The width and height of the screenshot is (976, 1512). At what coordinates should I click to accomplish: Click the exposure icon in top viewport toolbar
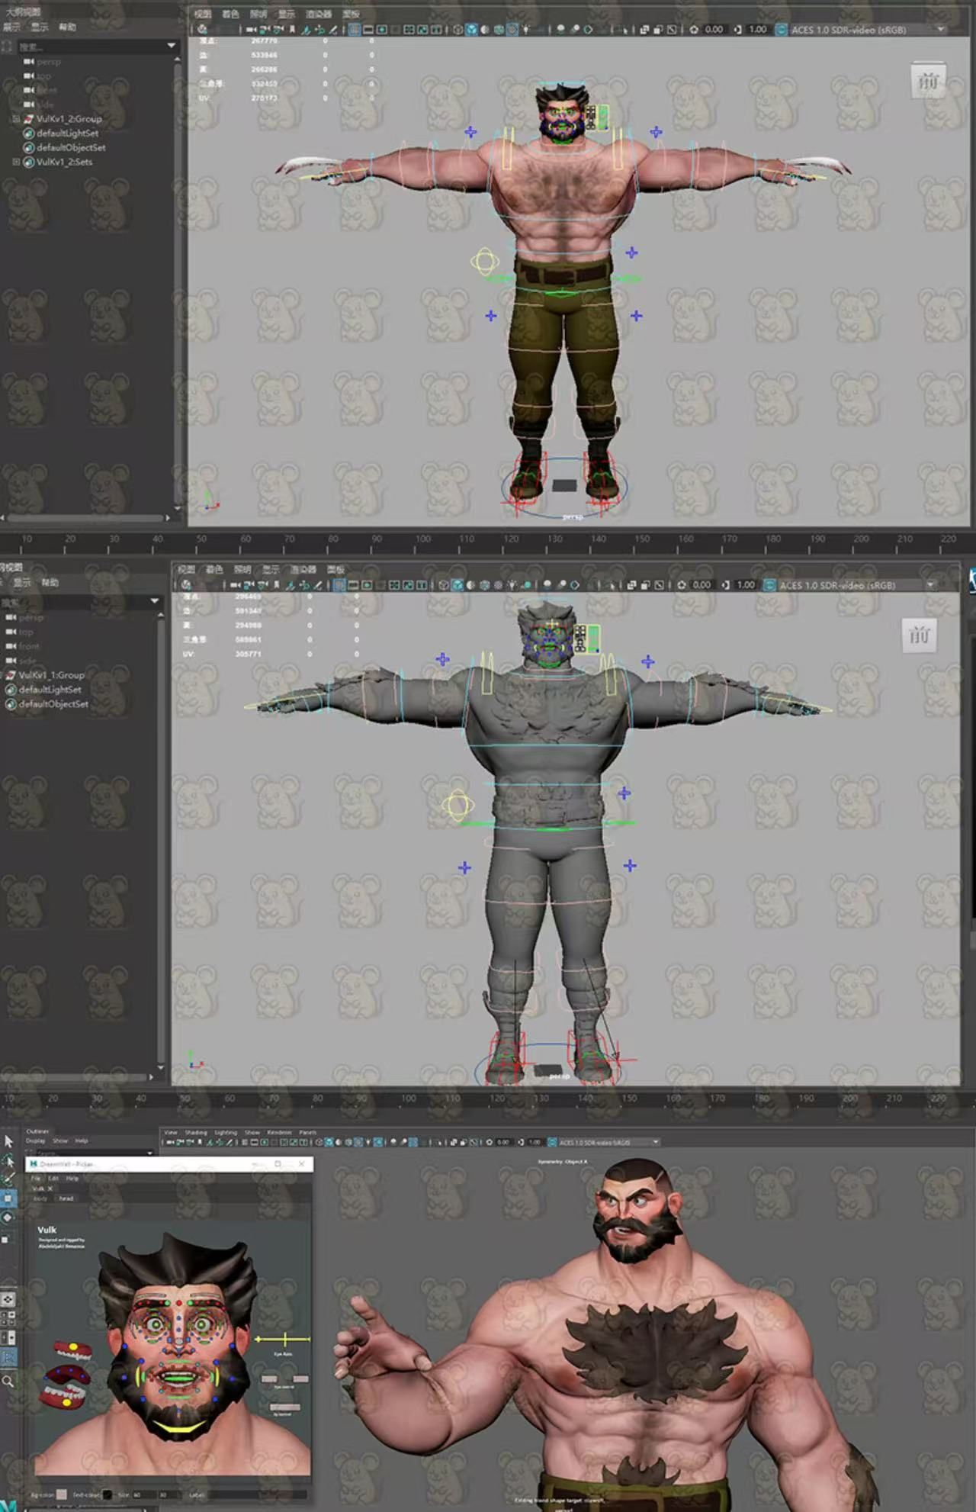(693, 30)
